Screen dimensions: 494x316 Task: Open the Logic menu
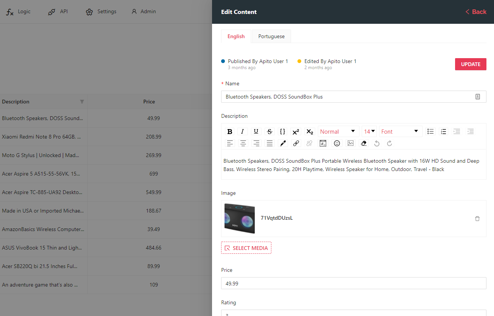pyautogui.click(x=19, y=12)
